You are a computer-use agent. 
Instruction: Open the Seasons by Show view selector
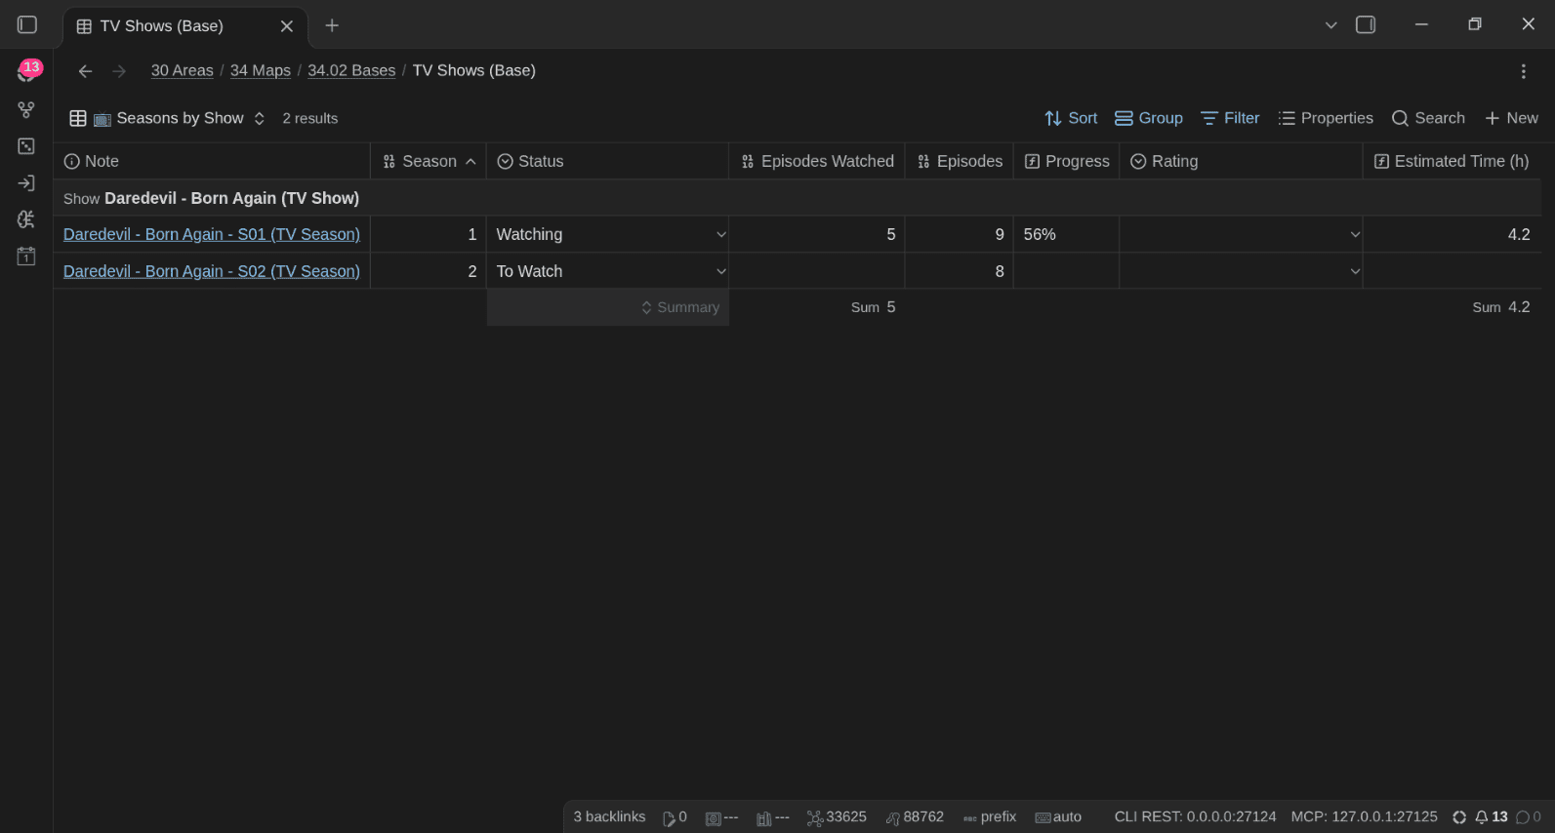pyautogui.click(x=167, y=118)
